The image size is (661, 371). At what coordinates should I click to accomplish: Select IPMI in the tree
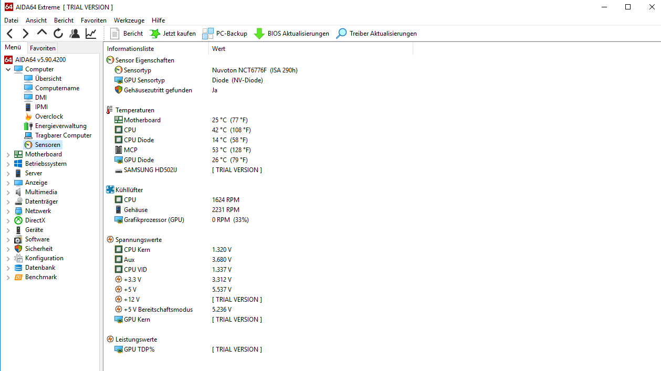pos(41,107)
